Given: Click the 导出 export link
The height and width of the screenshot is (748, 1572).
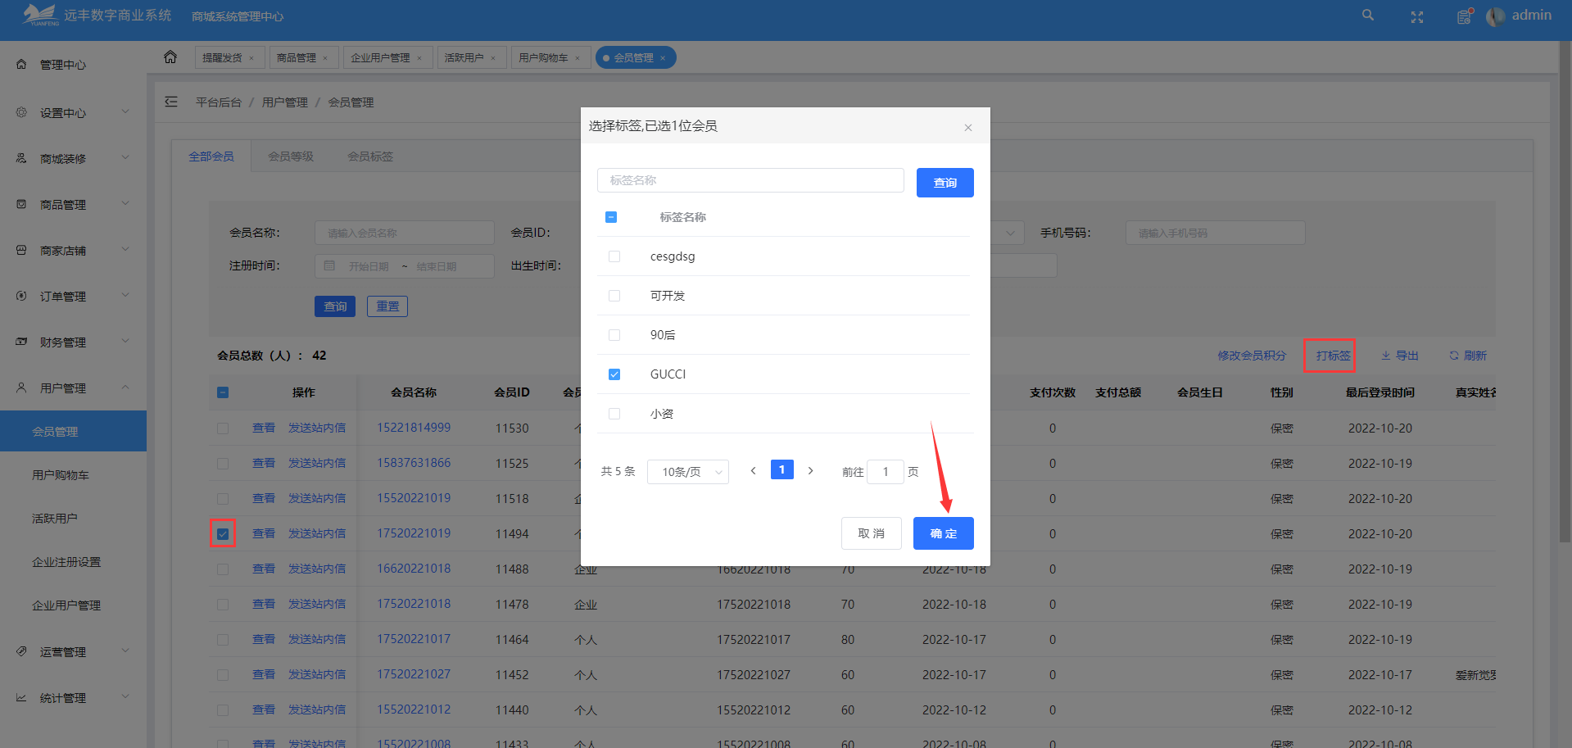Looking at the screenshot, I should click(1399, 356).
